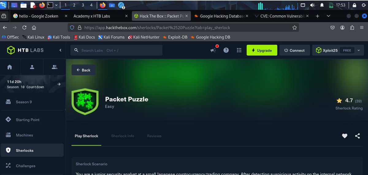368x175 pixels.
Task: Switch to workspace 2
Action: pos(74,5)
